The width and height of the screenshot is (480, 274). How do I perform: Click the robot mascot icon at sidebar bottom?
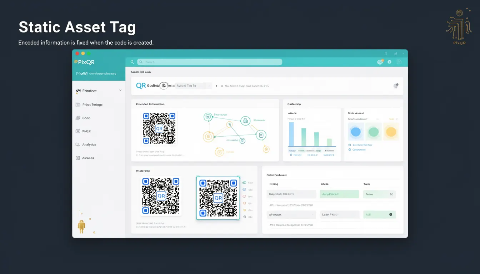(x=82, y=227)
